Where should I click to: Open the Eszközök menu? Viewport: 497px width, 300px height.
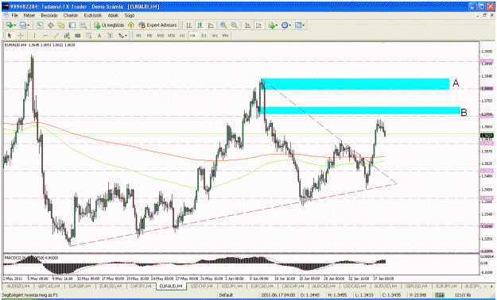coord(93,15)
